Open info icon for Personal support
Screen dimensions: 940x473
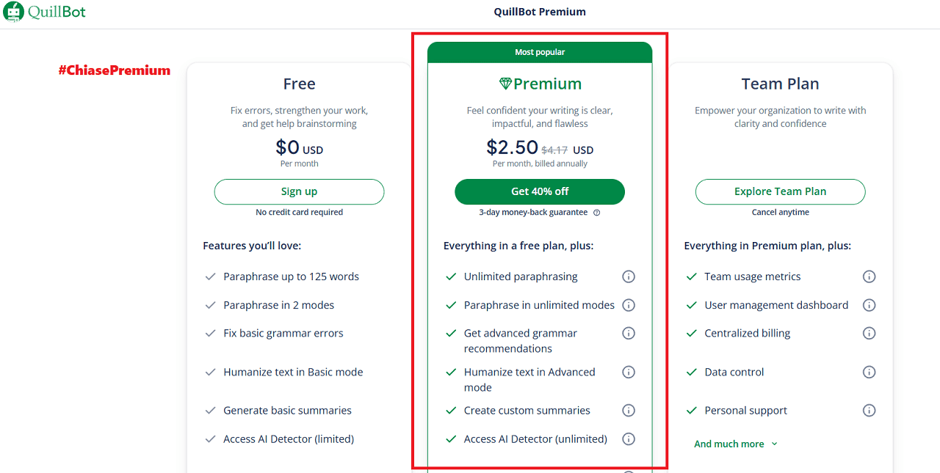869,411
